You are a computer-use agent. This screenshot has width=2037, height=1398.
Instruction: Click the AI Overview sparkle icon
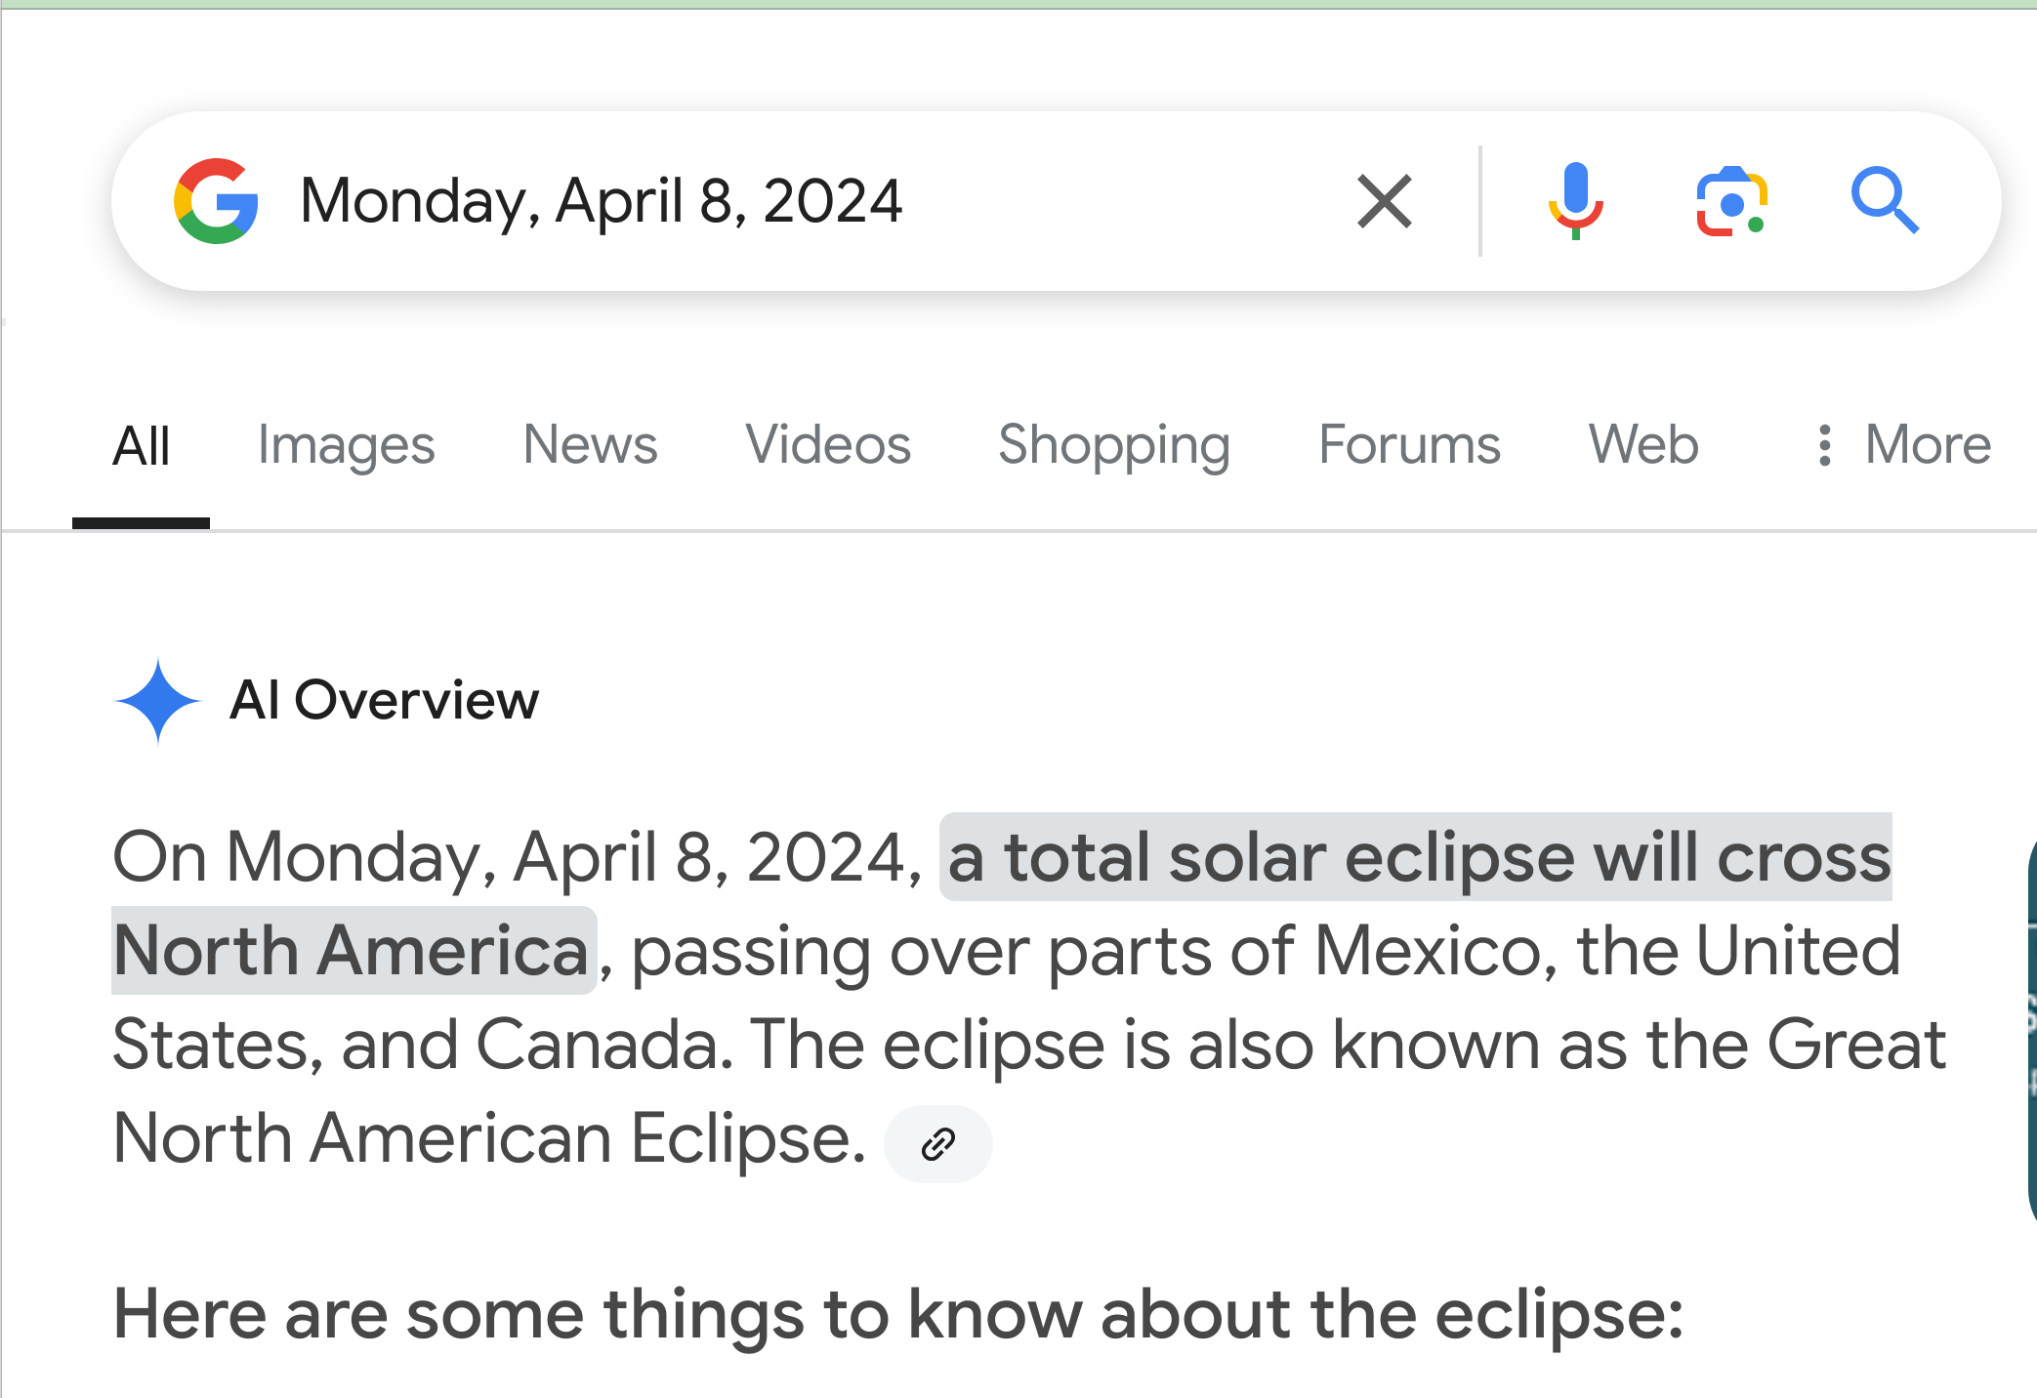click(158, 701)
